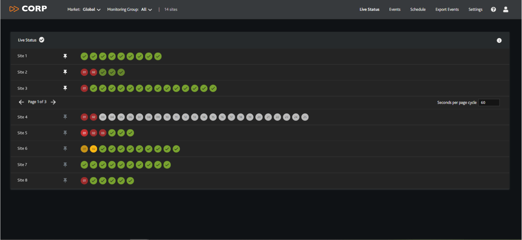Select grey indicator 10 in Site 4
This screenshot has width=522, height=240.
pos(167,117)
